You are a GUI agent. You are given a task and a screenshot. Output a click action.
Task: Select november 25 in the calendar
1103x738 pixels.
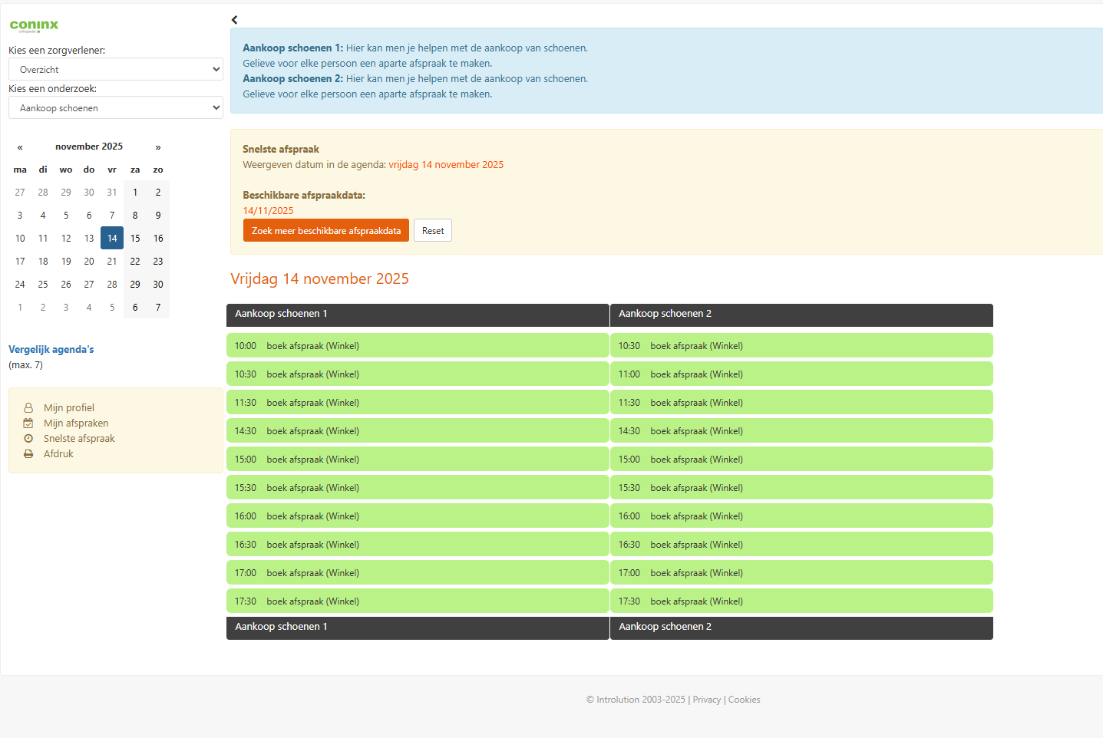(x=43, y=285)
